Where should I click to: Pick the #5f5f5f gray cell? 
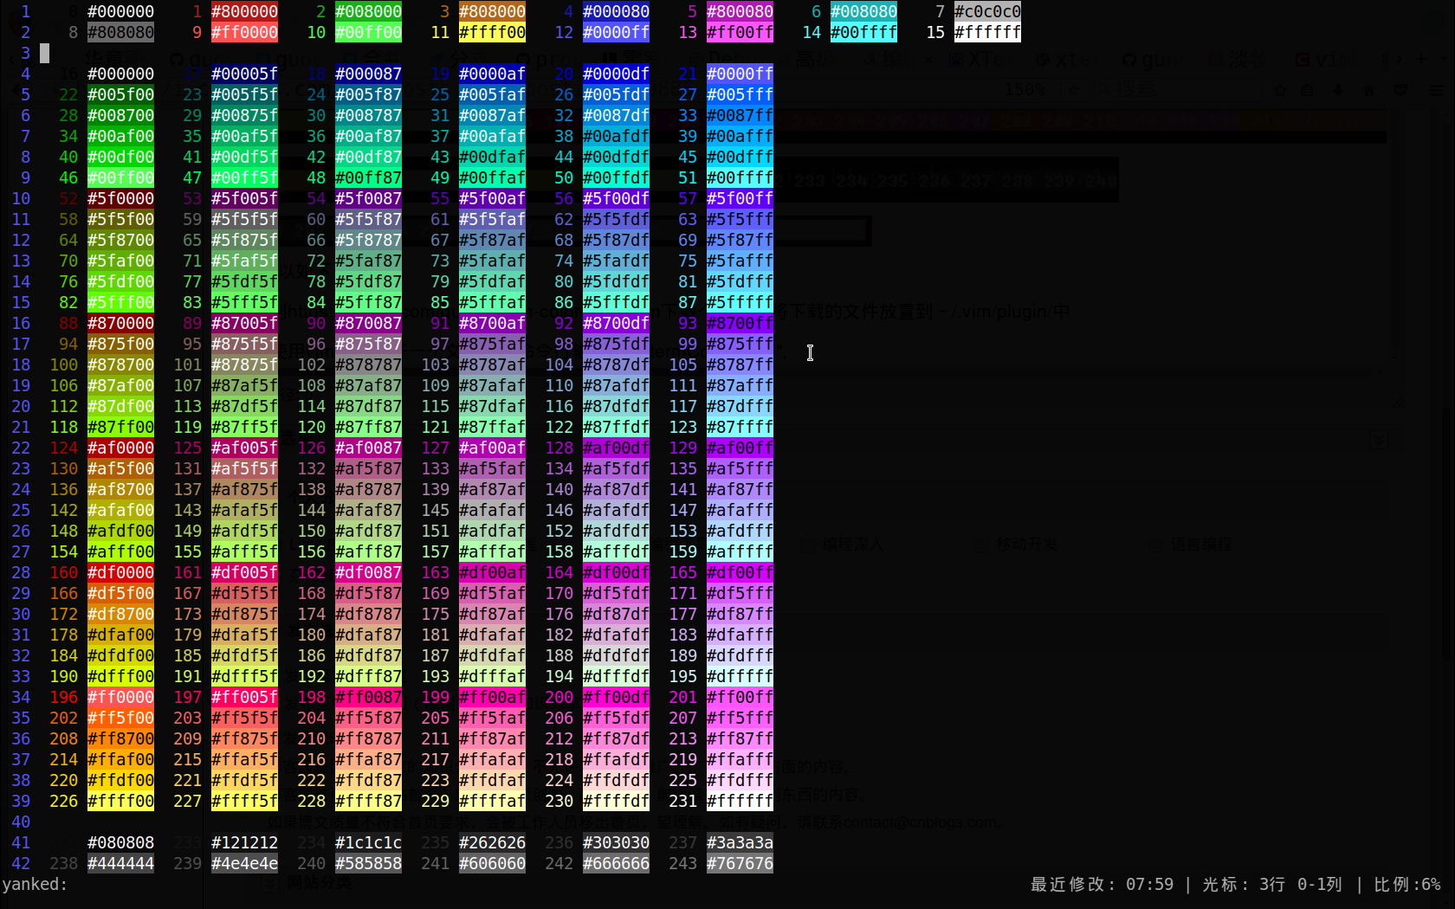click(x=244, y=219)
